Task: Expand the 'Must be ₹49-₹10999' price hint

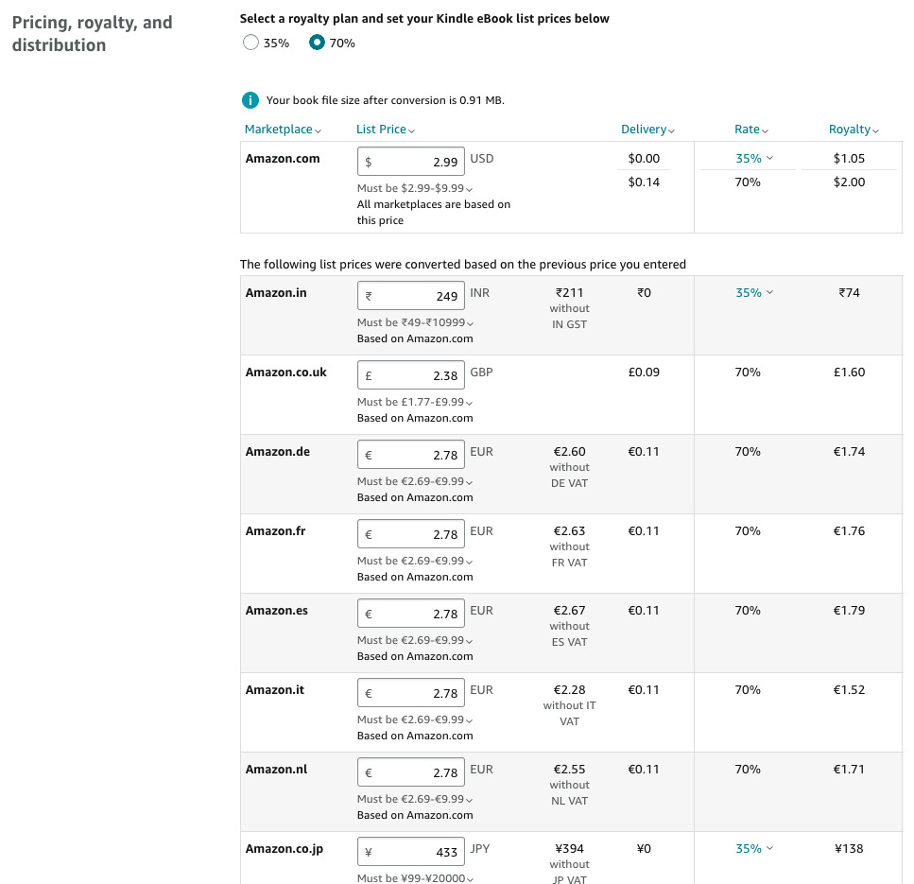Action: (415, 322)
